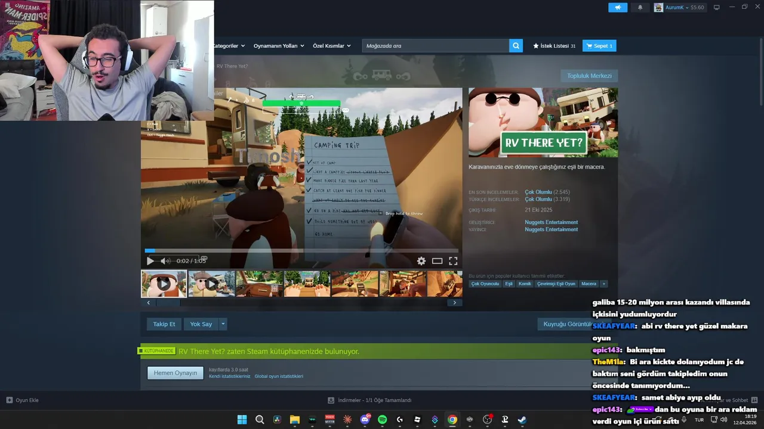Mute the trailer volume speaker icon
764x429 pixels.
[165, 261]
